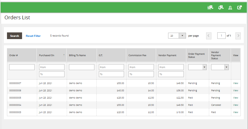View order 000000007 details

pos(235,83)
